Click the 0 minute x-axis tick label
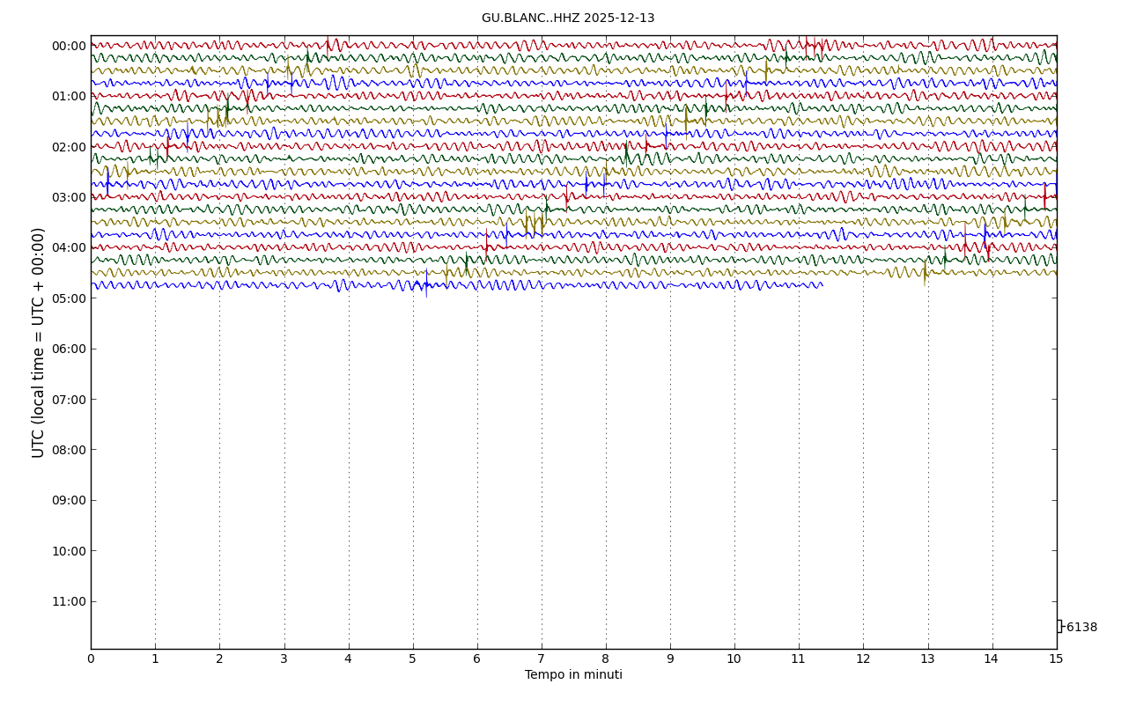Viewport: 1136px width, 721px height. coord(91,659)
